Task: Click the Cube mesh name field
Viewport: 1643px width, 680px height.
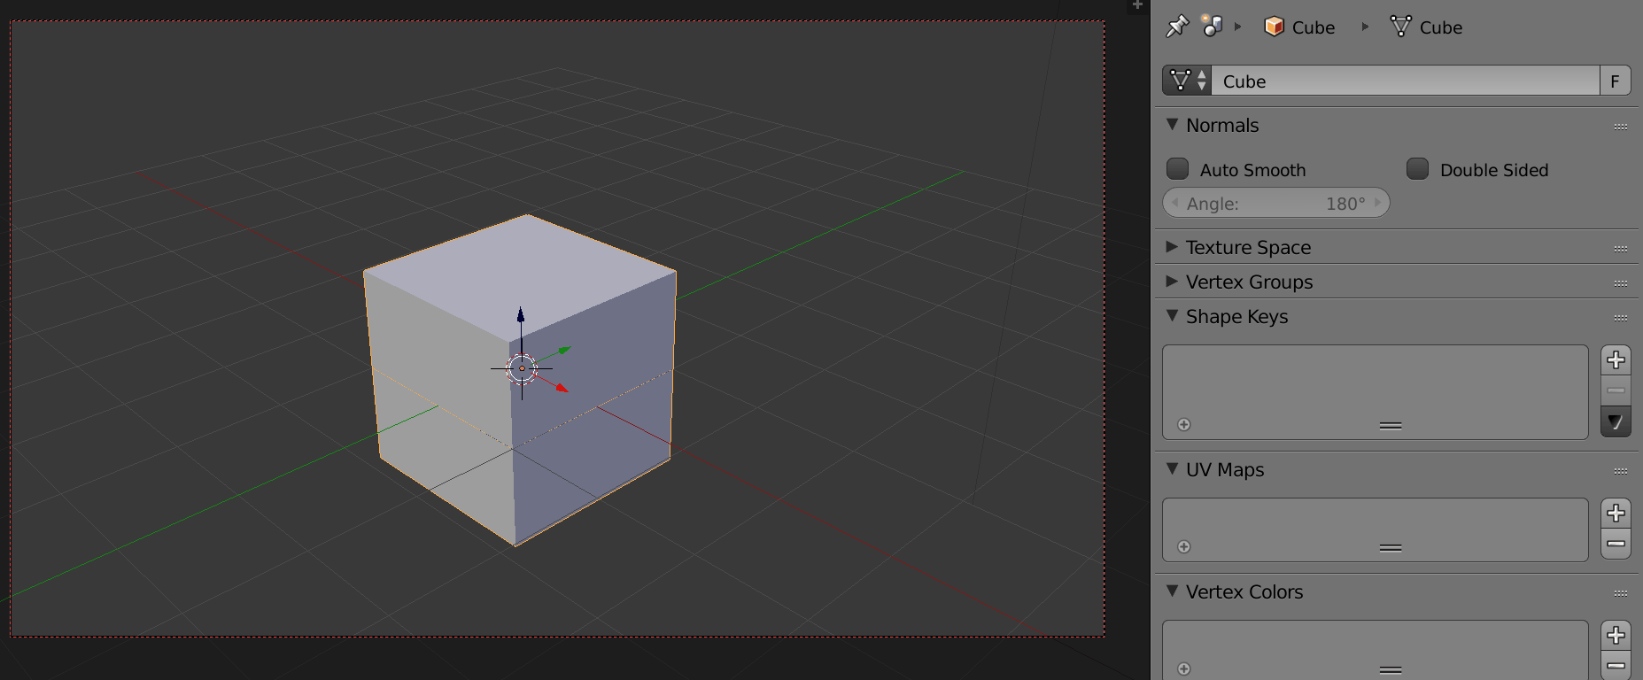Action: (x=1405, y=81)
